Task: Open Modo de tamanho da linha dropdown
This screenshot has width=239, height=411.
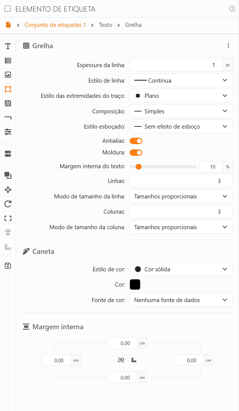Action: click(181, 196)
